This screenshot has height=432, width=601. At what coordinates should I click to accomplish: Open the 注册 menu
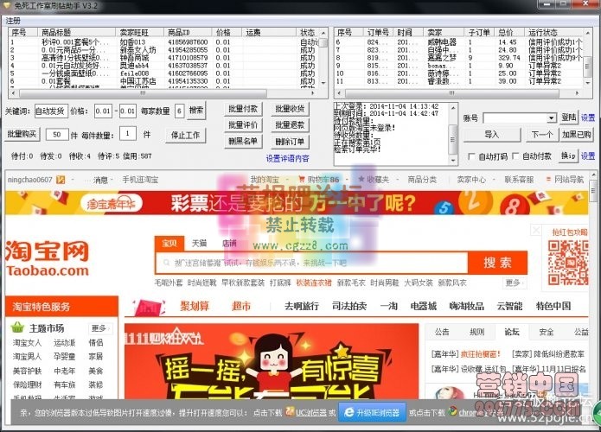click(x=13, y=21)
